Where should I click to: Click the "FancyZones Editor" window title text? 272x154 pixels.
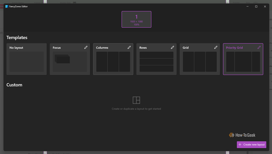[x=18, y=7]
